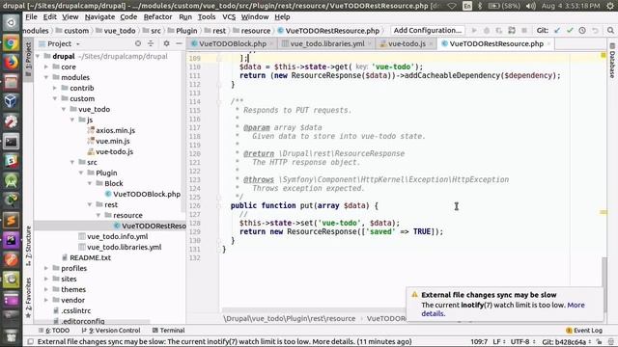The height and width of the screenshot is (347, 618).
Task: Collapse the modules folder
Action: 46,77
